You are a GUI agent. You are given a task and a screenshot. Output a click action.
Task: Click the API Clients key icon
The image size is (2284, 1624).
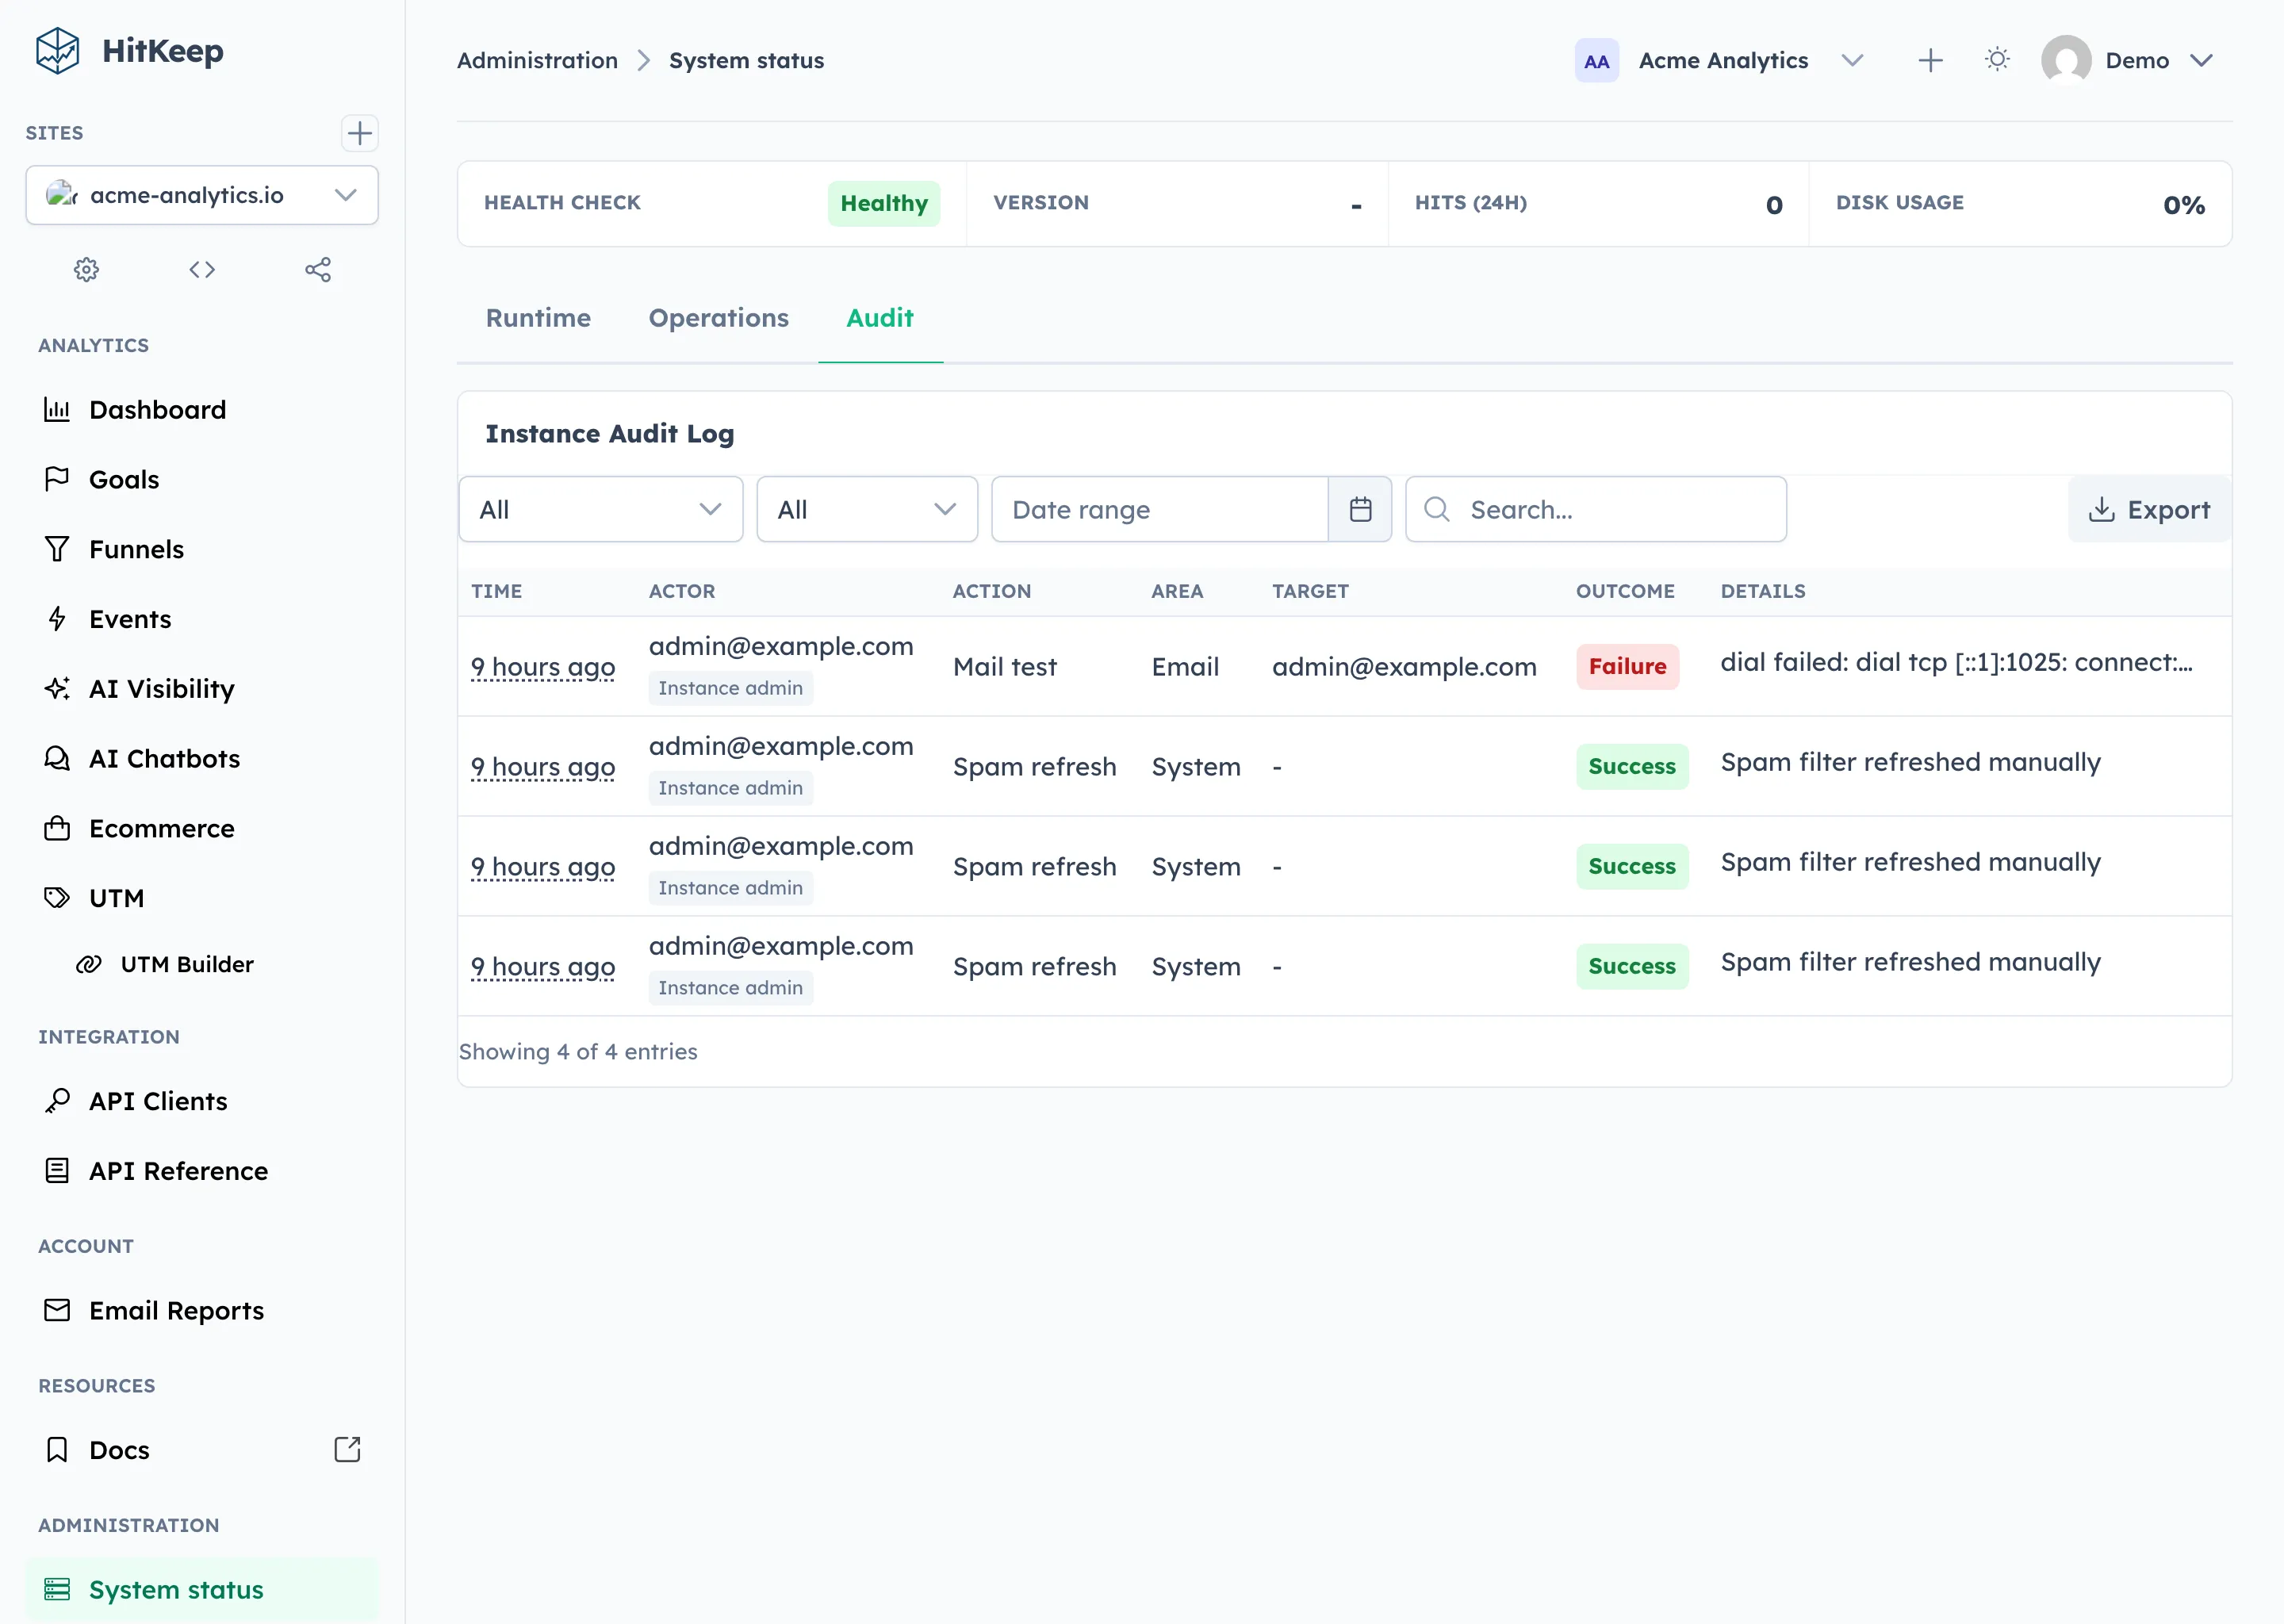[57, 1101]
